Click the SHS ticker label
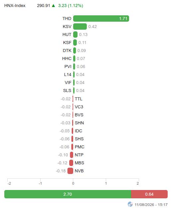The height and width of the screenshot is (210, 171). [79, 139]
